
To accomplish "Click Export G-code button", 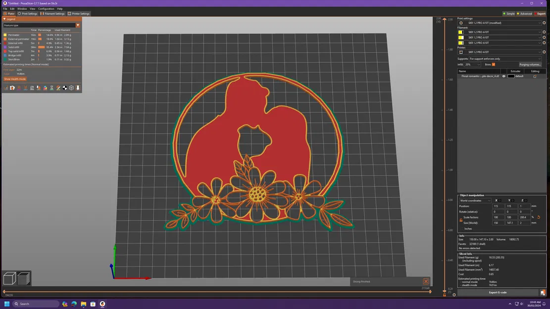I will [x=498, y=293].
